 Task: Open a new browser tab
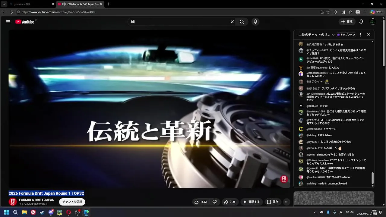[108, 4]
